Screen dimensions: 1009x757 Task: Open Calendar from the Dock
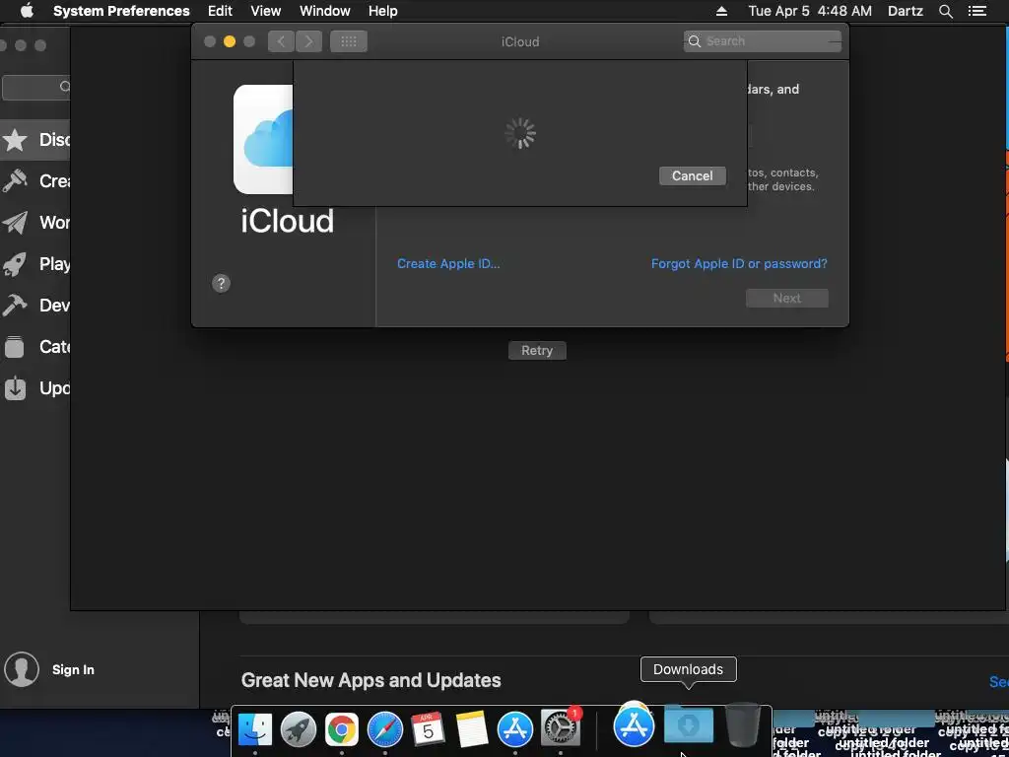[x=428, y=728]
